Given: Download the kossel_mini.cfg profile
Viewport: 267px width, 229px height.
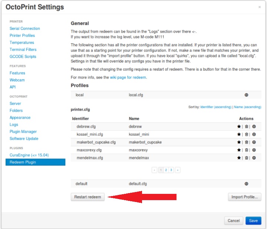Looking at the screenshot, I should coord(254,134).
